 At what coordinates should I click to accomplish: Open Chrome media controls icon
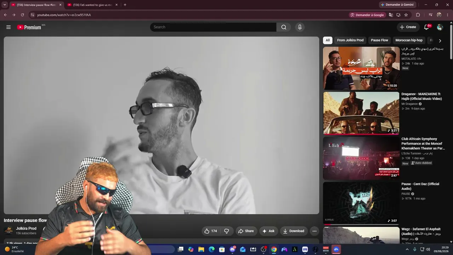coord(430,15)
